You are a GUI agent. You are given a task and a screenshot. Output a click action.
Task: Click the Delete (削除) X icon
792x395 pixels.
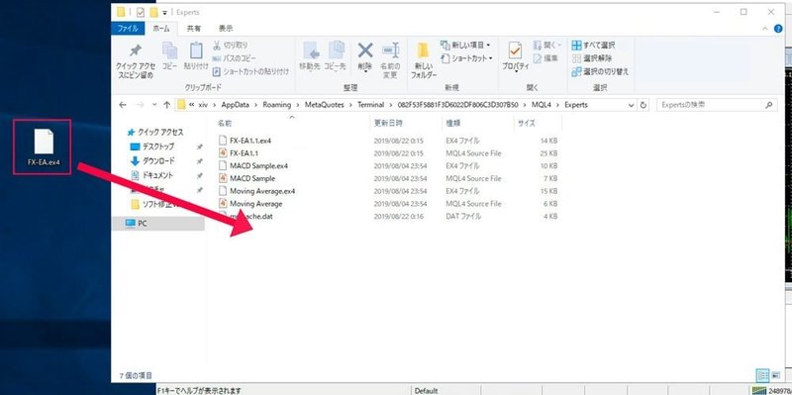365,50
